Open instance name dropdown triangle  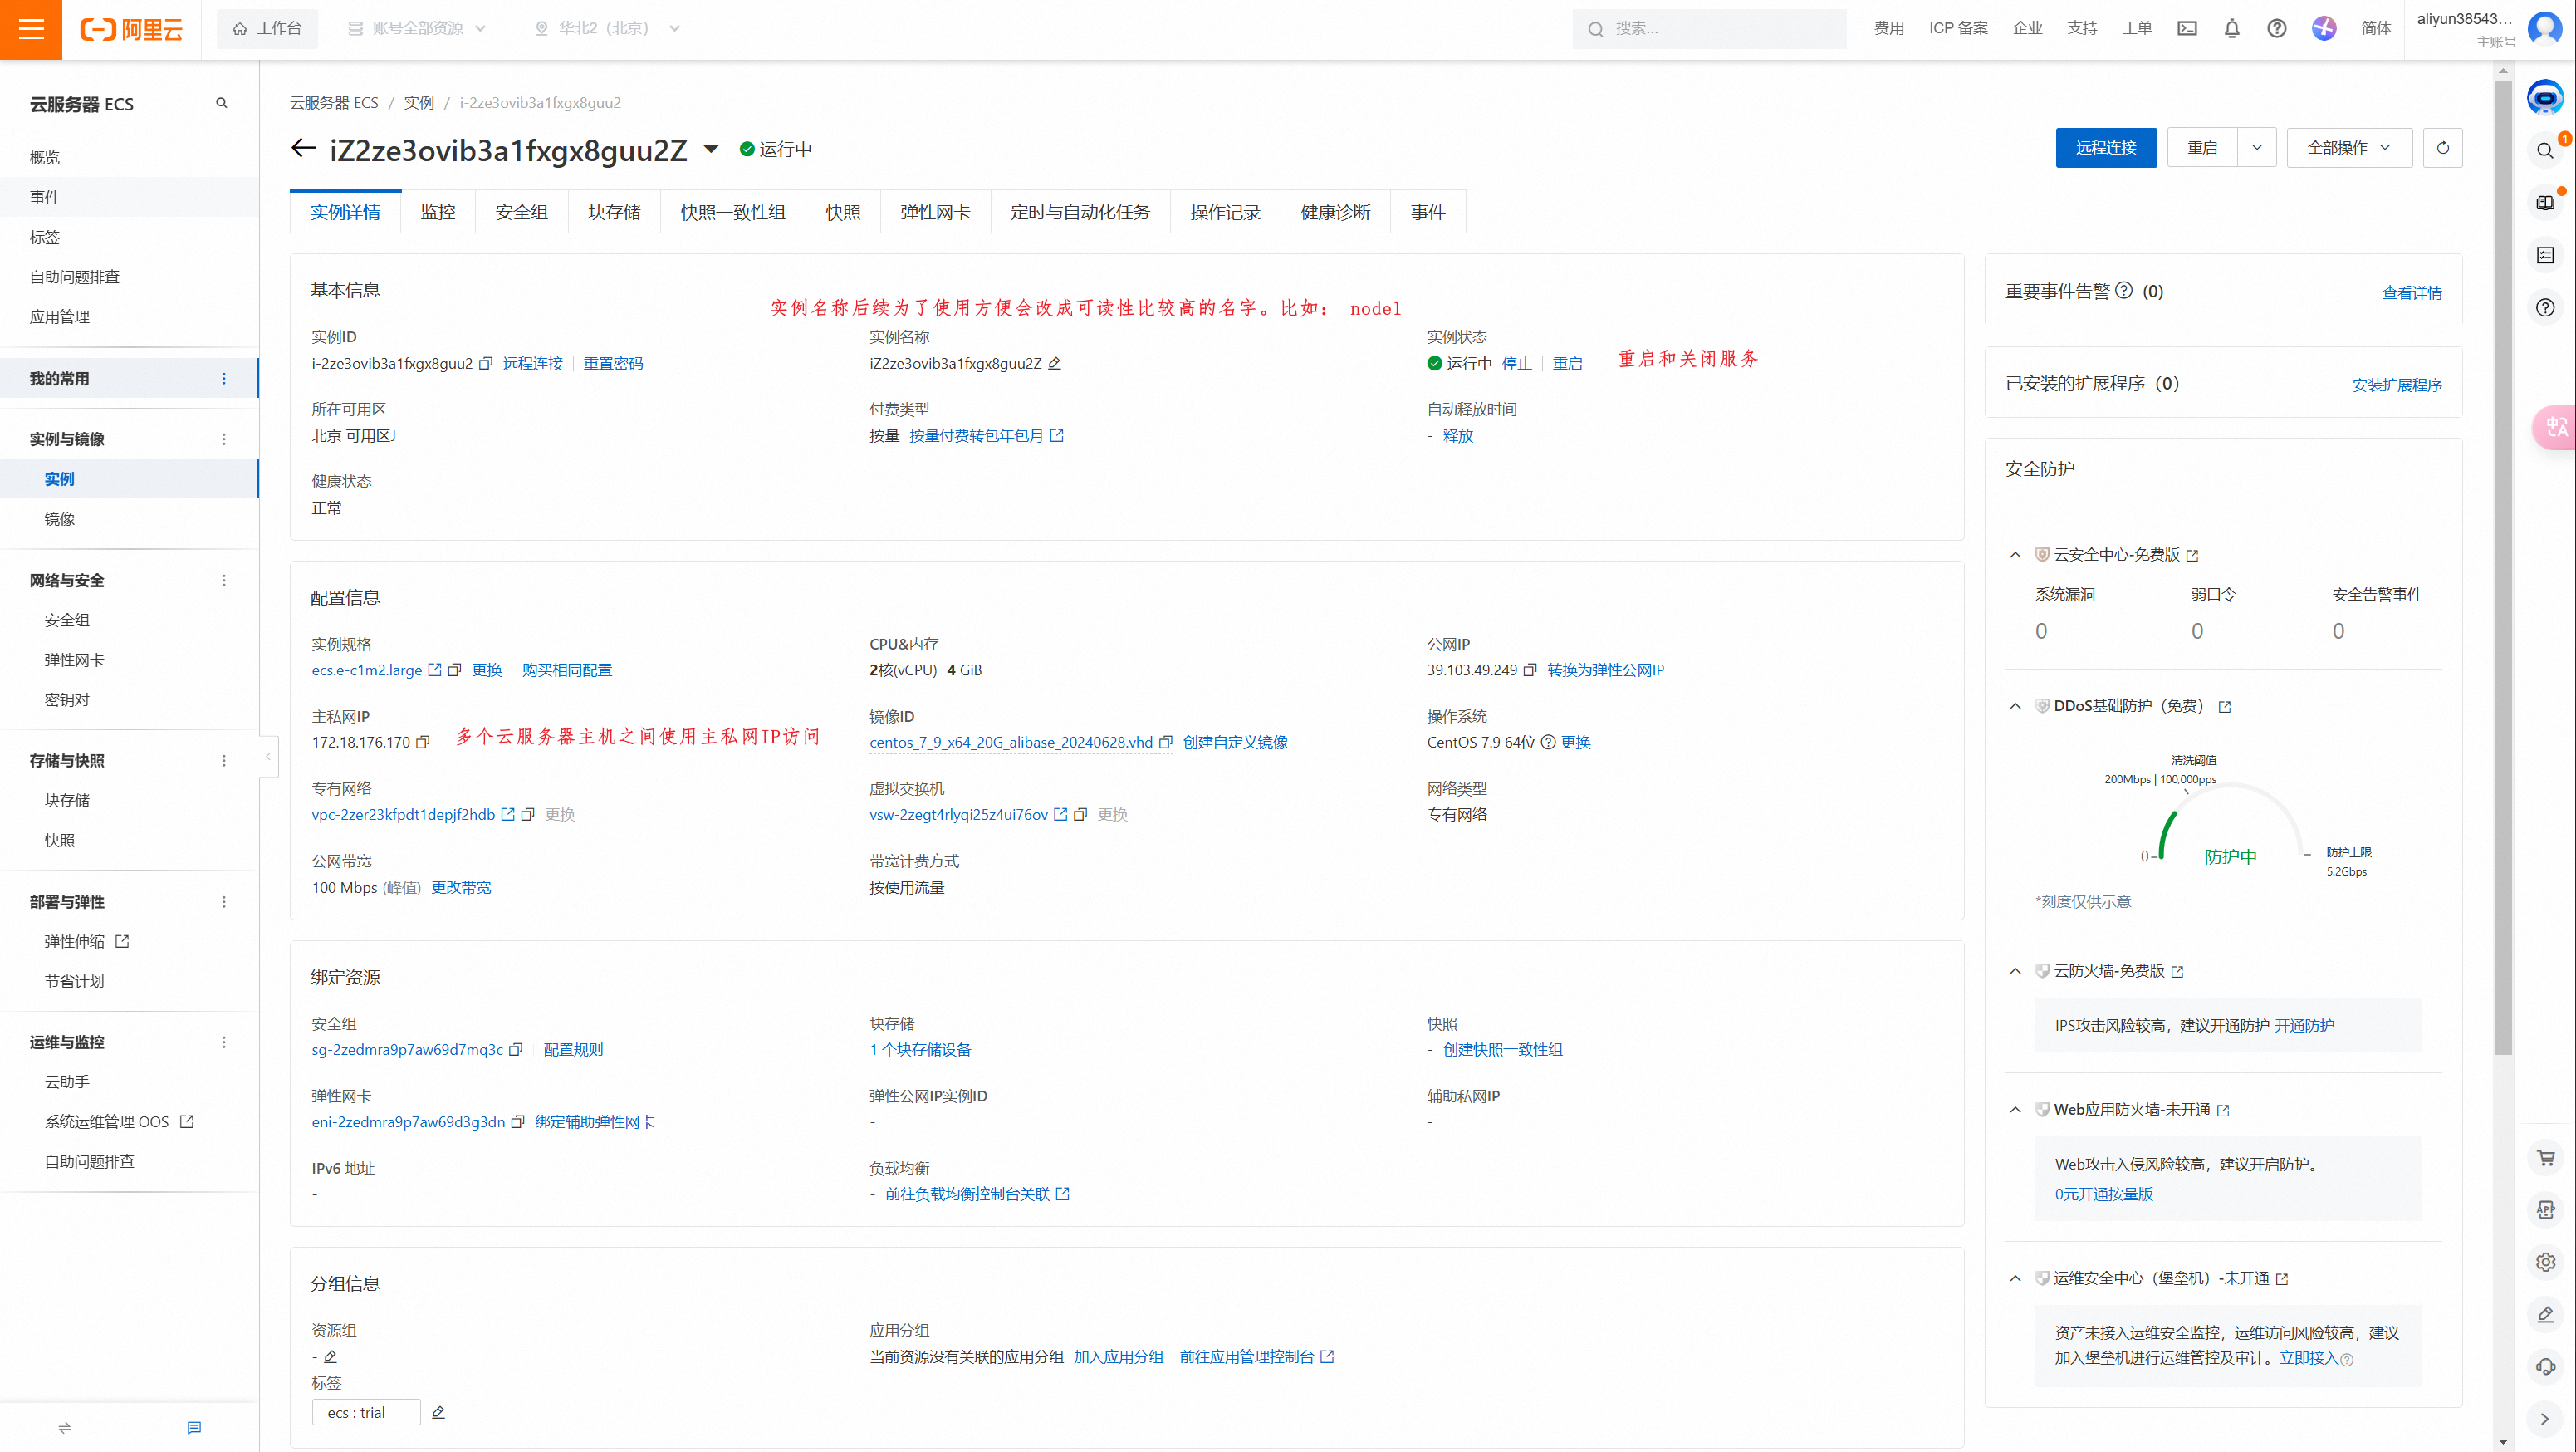coord(711,149)
